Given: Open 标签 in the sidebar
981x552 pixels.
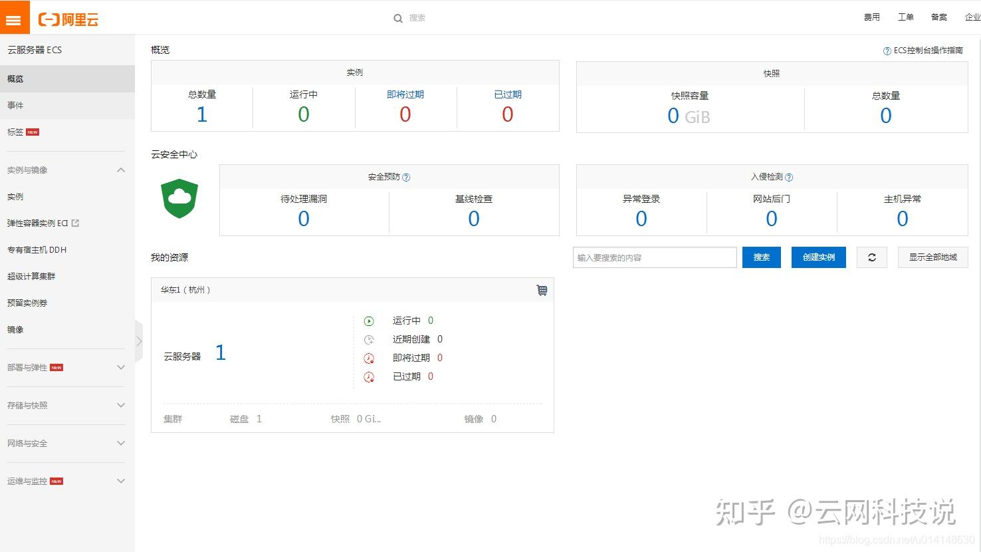Looking at the screenshot, I should tap(67, 132).
